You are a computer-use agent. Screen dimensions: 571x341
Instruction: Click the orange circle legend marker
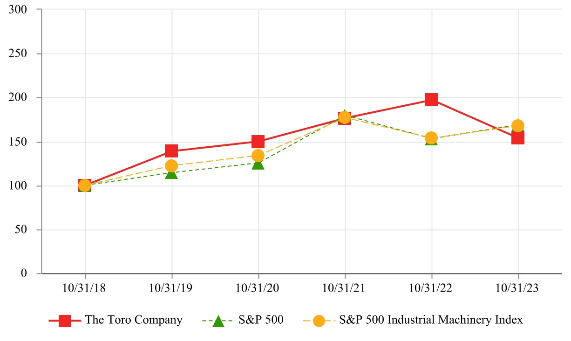tap(319, 321)
